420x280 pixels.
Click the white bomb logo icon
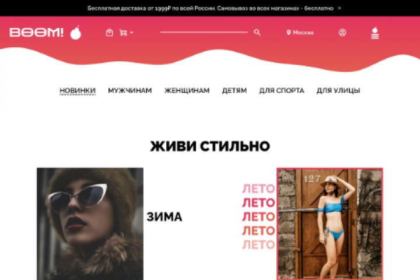[x=75, y=33]
